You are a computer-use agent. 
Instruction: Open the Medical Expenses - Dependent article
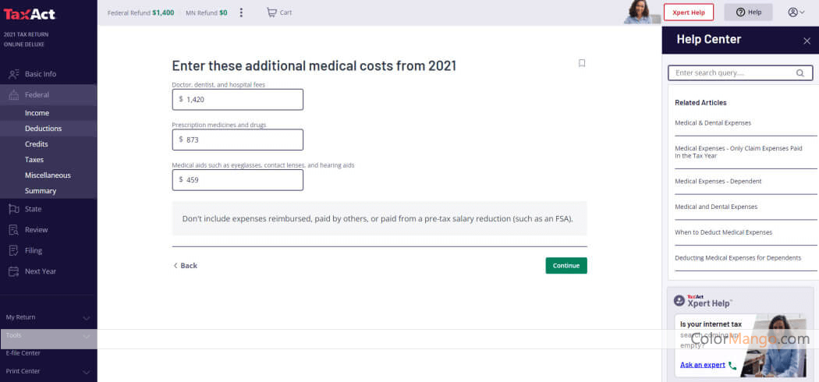click(x=718, y=181)
